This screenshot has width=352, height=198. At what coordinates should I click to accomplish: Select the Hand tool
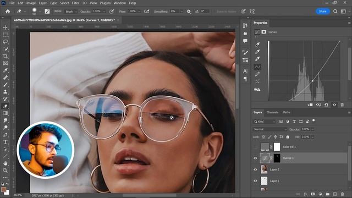pyautogui.click(x=5, y=163)
